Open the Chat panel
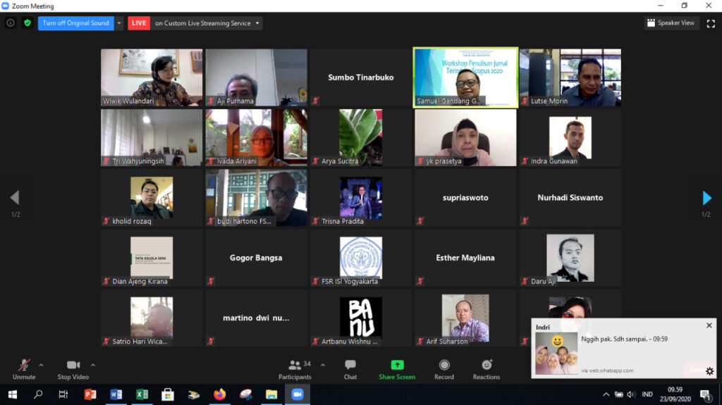This screenshot has width=722, height=405. point(350,370)
